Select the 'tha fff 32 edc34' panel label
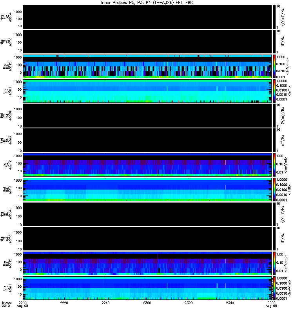Viewport: 294px width, 314px height. (6, 17)
